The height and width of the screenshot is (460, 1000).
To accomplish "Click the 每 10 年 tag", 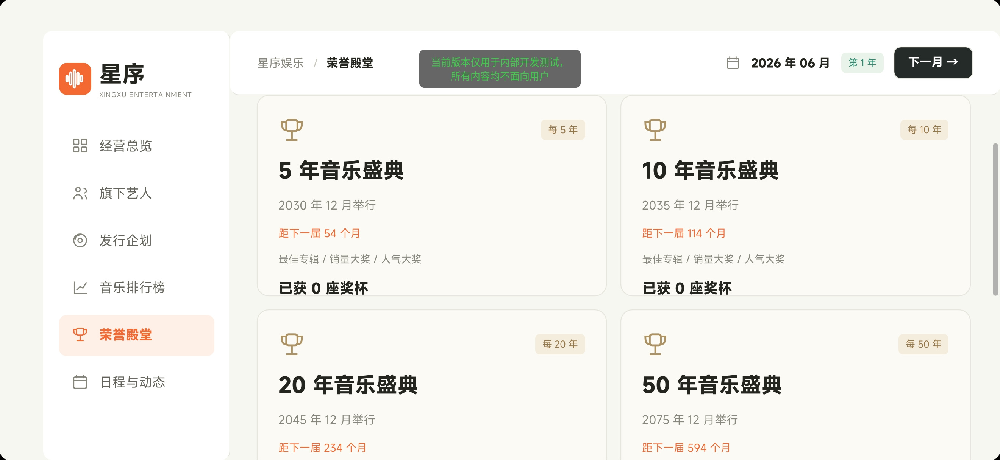I will 924,129.
